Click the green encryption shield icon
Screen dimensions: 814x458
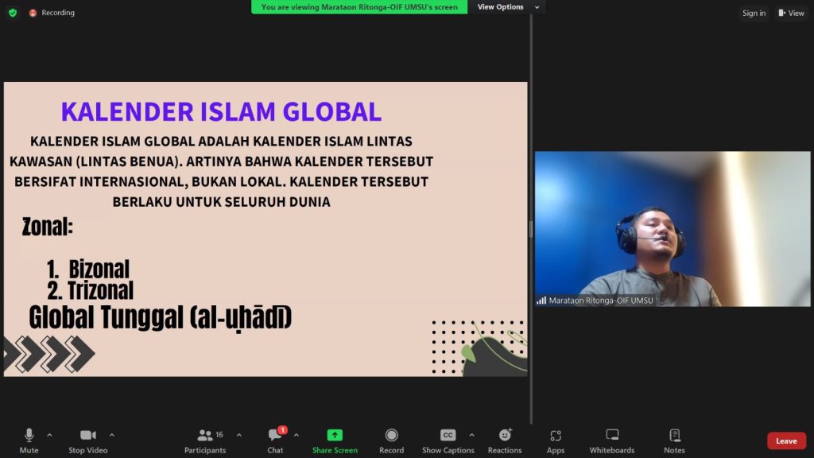point(13,13)
